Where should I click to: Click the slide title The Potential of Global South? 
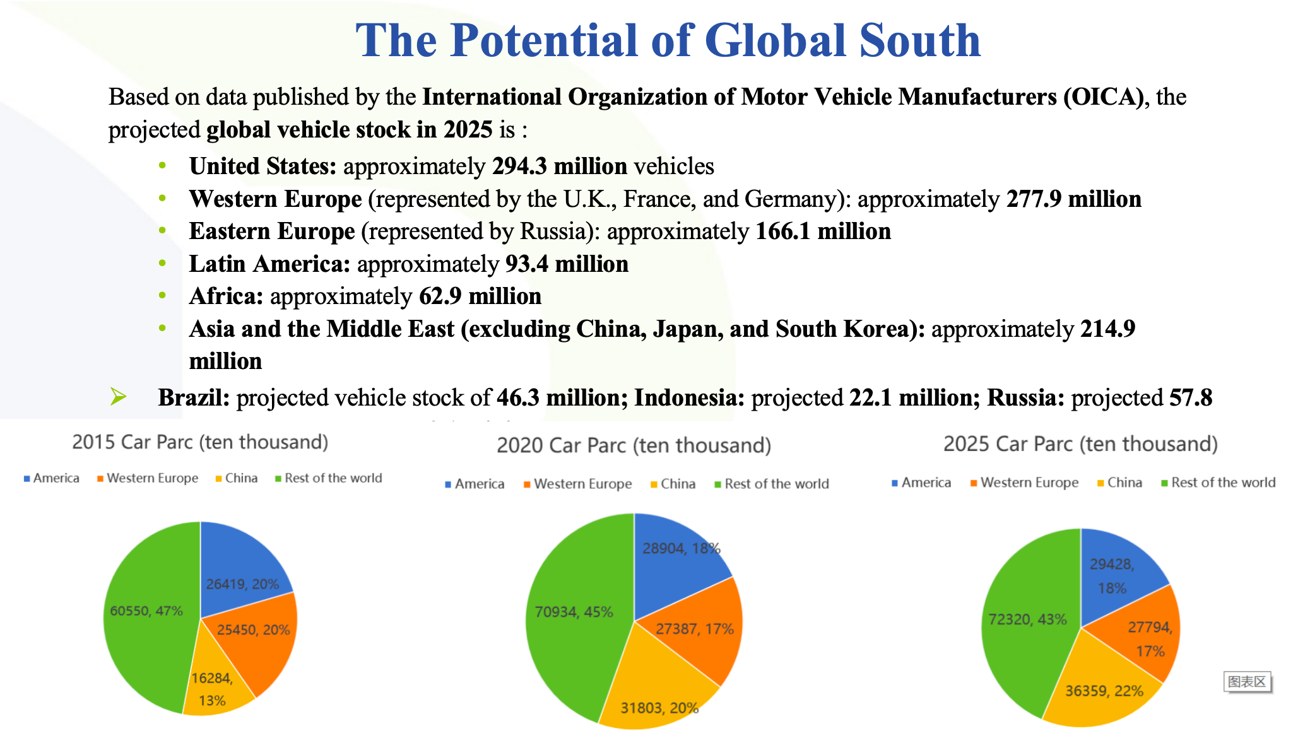(x=668, y=40)
